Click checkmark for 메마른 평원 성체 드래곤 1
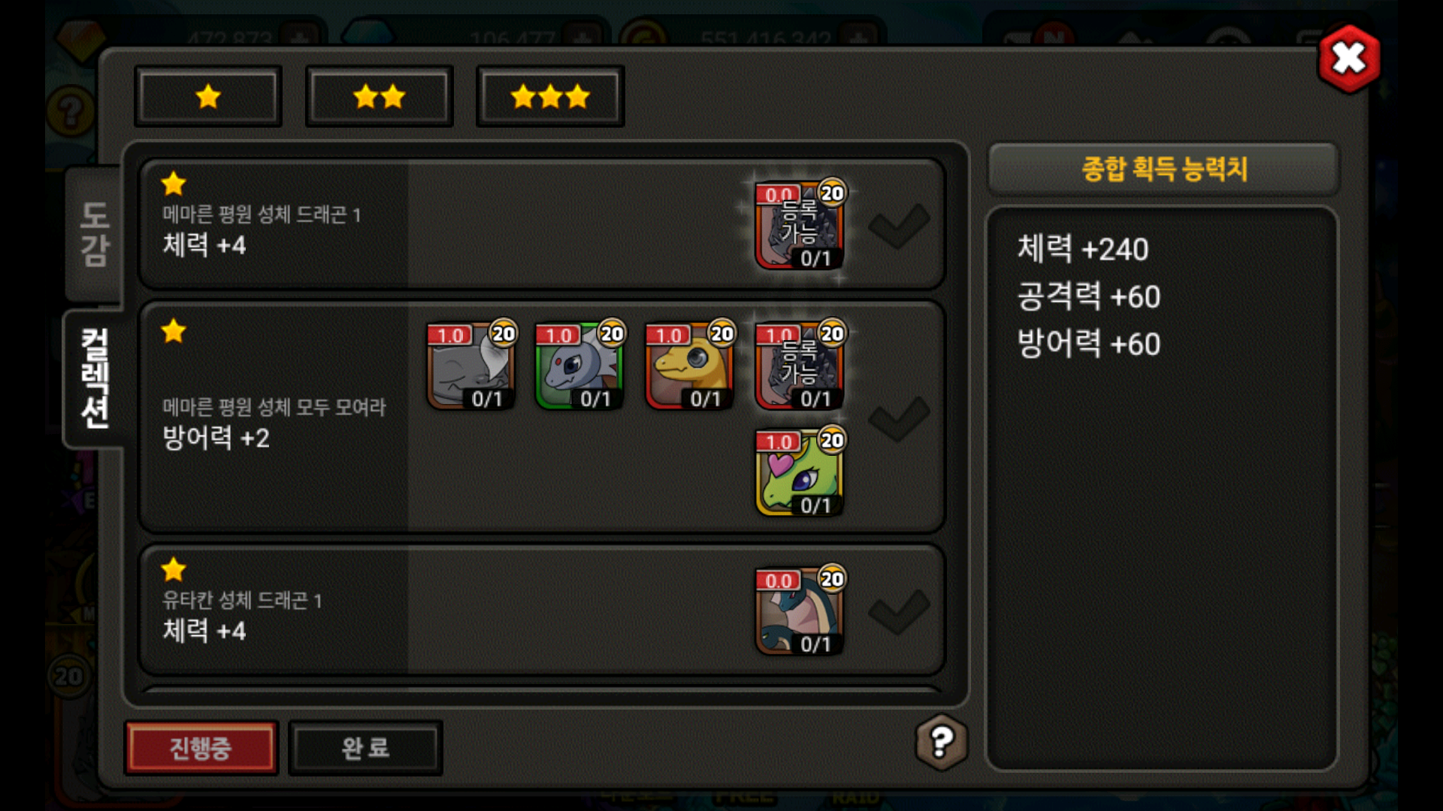This screenshot has width=1443, height=811. (899, 225)
